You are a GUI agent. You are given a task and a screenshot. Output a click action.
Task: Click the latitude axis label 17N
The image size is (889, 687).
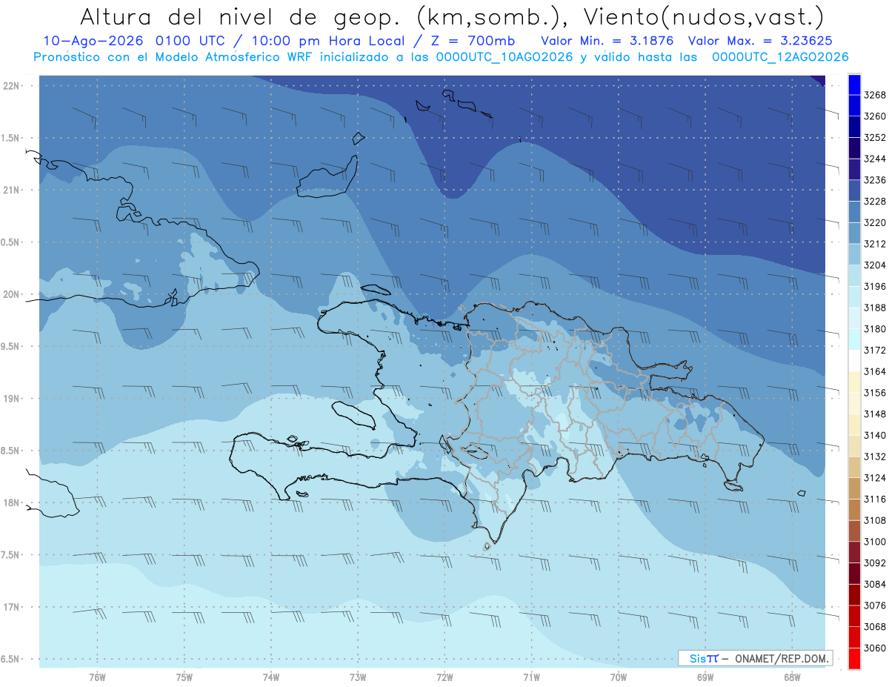coord(13,607)
